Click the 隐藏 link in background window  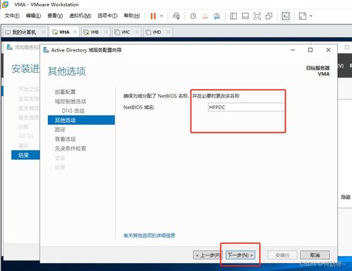[346, 197]
